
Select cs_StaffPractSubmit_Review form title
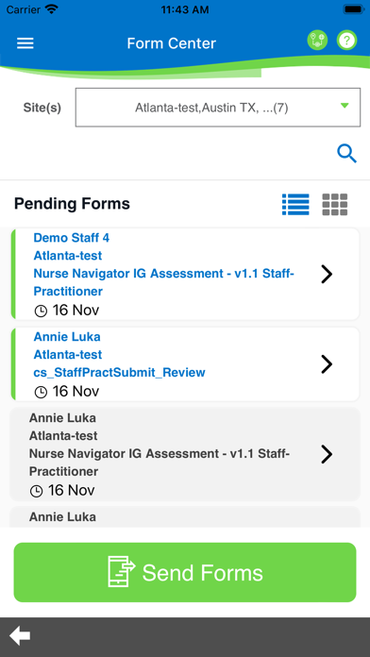pos(120,372)
